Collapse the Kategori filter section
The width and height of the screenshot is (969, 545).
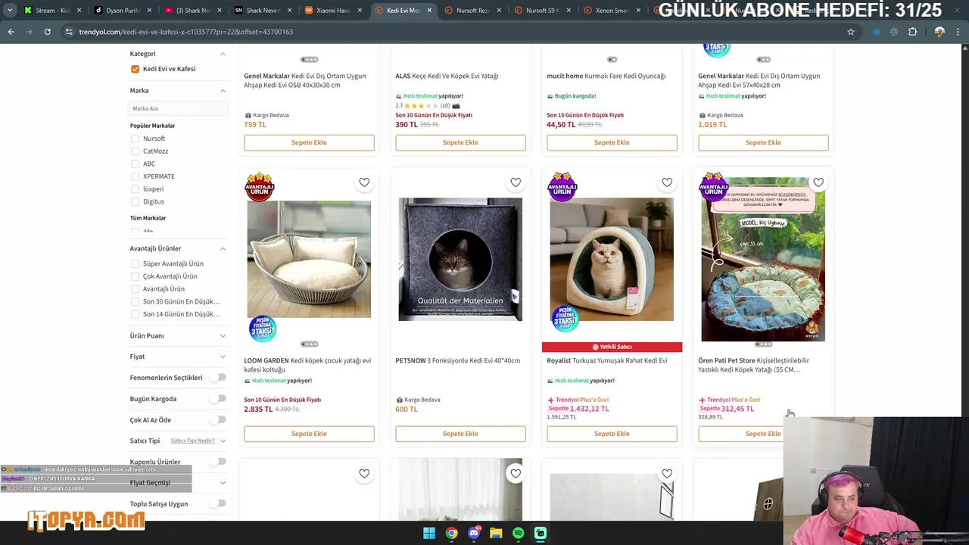tap(223, 54)
